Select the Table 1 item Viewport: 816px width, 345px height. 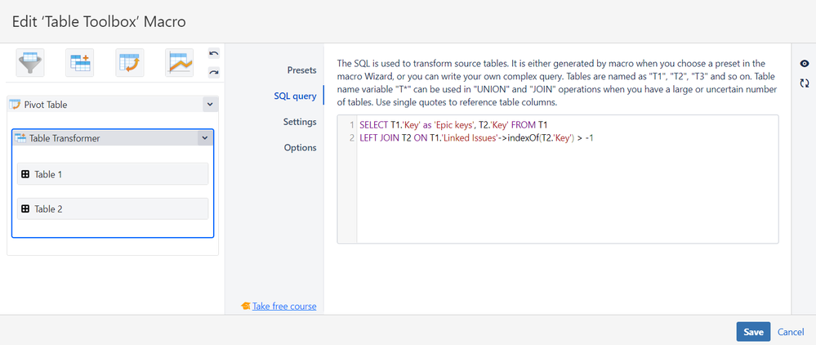point(112,174)
